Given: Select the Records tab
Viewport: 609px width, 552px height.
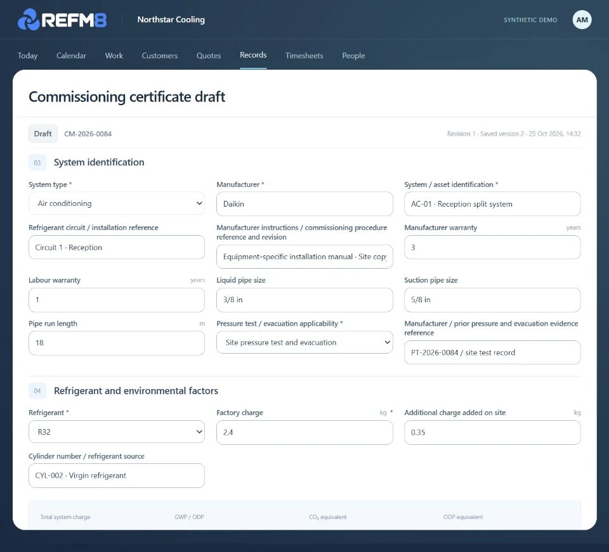Looking at the screenshot, I should [253, 55].
